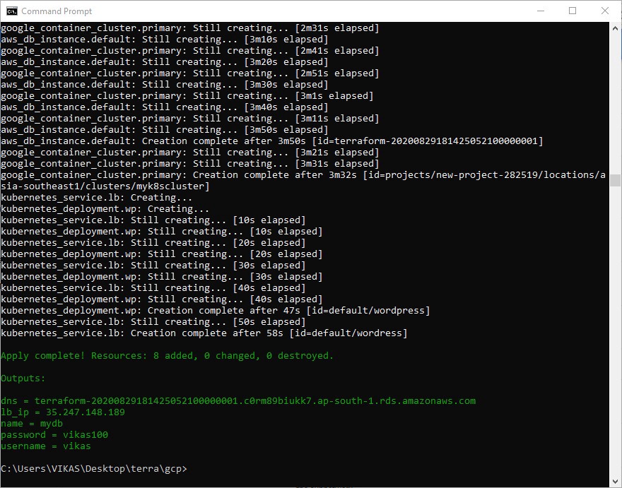
Task: Open the Command Prompt system menu icon
Action: coord(12,11)
